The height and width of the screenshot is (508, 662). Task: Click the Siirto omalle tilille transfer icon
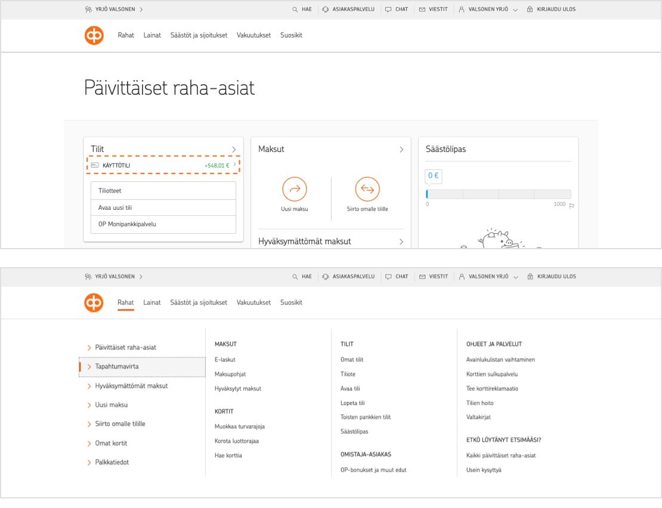[367, 189]
